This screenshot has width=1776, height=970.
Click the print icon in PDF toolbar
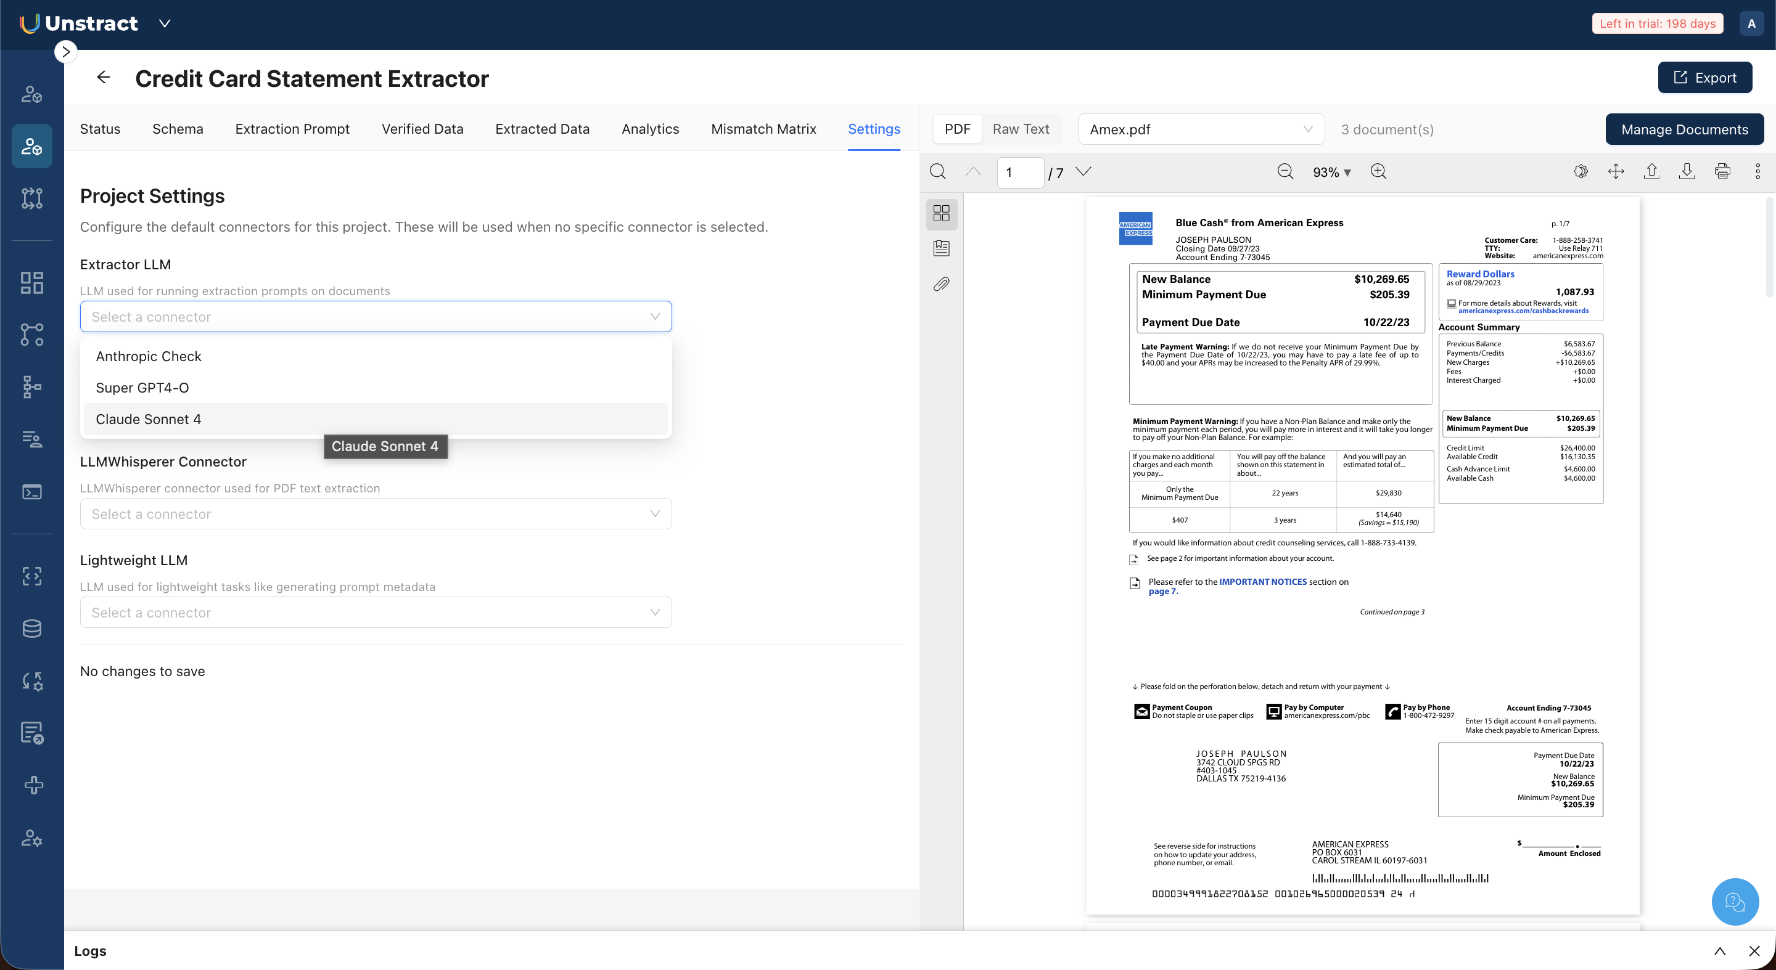pyautogui.click(x=1722, y=171)
